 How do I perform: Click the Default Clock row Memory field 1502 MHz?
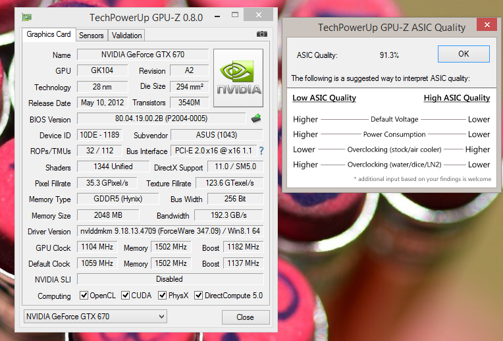click(171, 263)
